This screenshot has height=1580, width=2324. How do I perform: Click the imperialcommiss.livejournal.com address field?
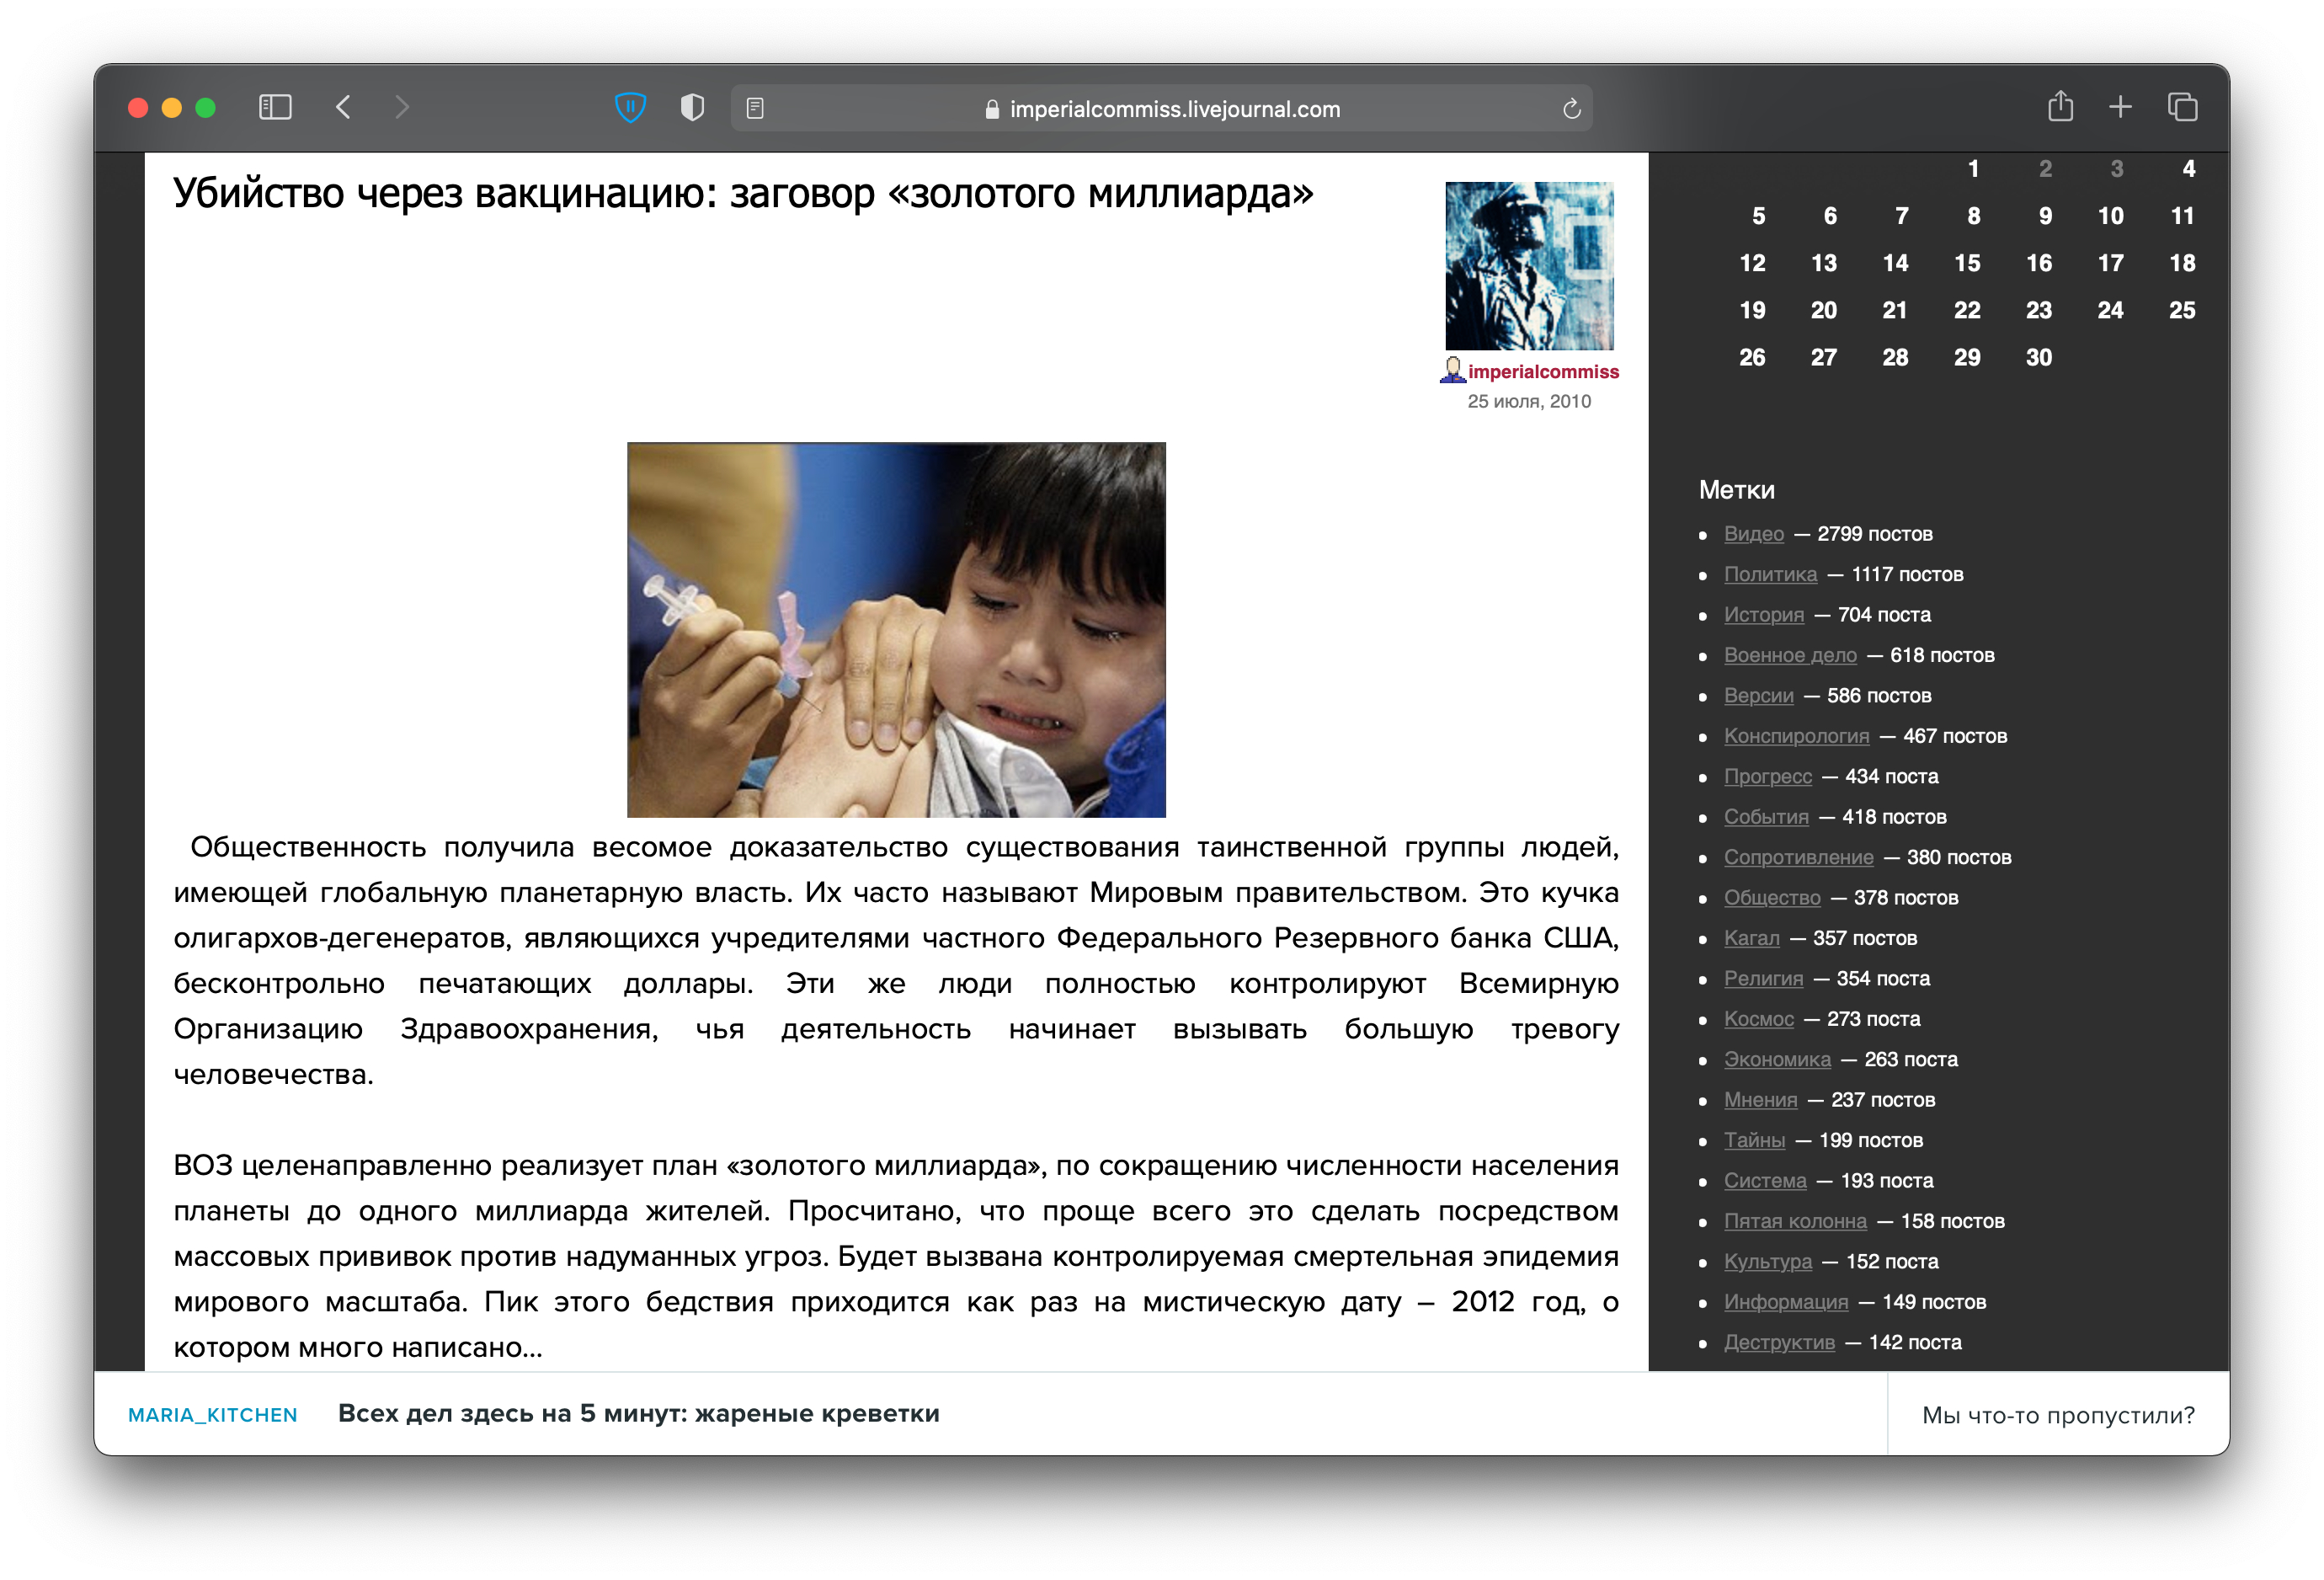(1161, 108)
